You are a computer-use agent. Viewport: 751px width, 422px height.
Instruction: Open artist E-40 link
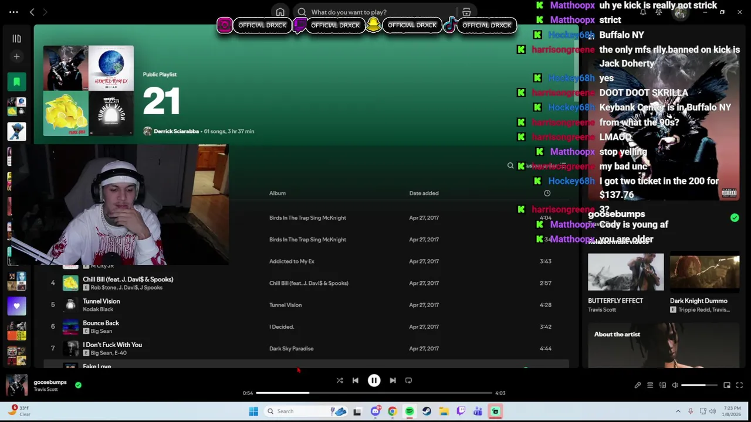[120, 353]
